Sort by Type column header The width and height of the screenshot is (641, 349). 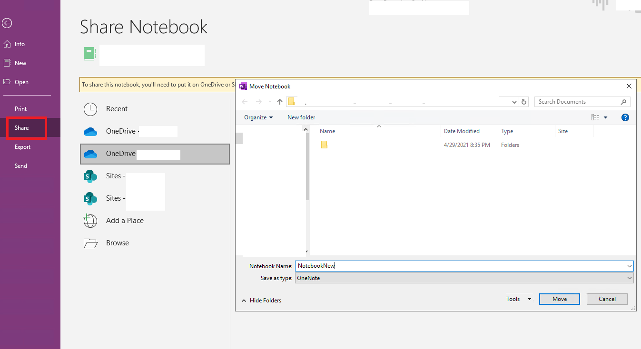pos(526,131)
